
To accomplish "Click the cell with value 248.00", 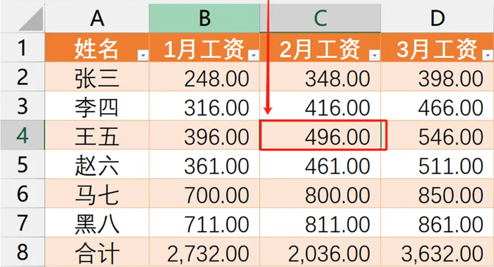I will click(x=205, y=76).
